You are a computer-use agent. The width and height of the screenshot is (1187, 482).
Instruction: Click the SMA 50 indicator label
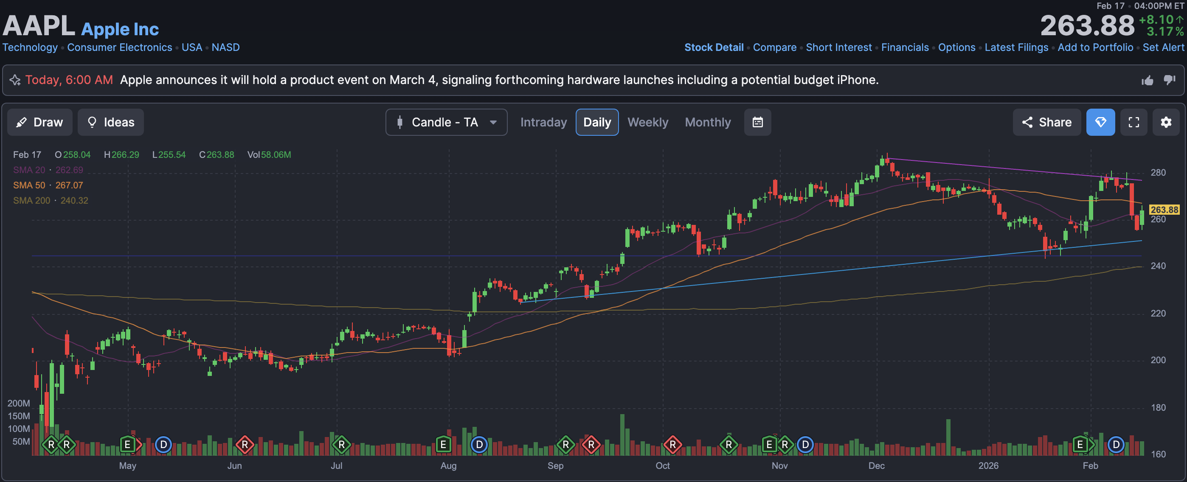(x=29, y=185)
